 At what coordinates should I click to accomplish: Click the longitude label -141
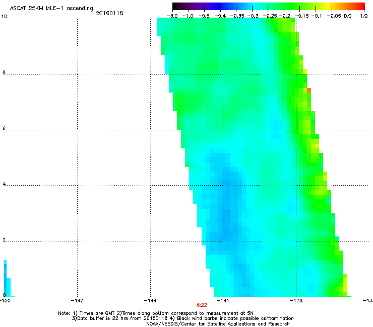(223, 301)
